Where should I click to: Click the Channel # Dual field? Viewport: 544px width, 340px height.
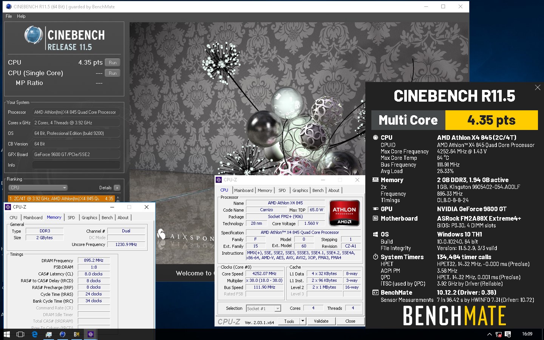point(126,231)
